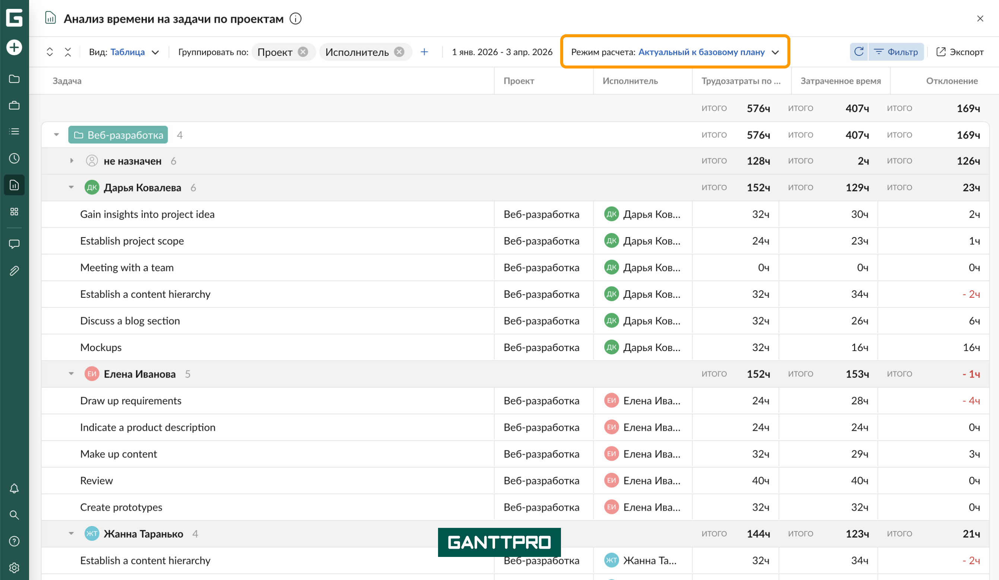Open the comments speech bubble icon
Image resolution: width=999 pixels, height=580 pixels.
pos(14,244)
